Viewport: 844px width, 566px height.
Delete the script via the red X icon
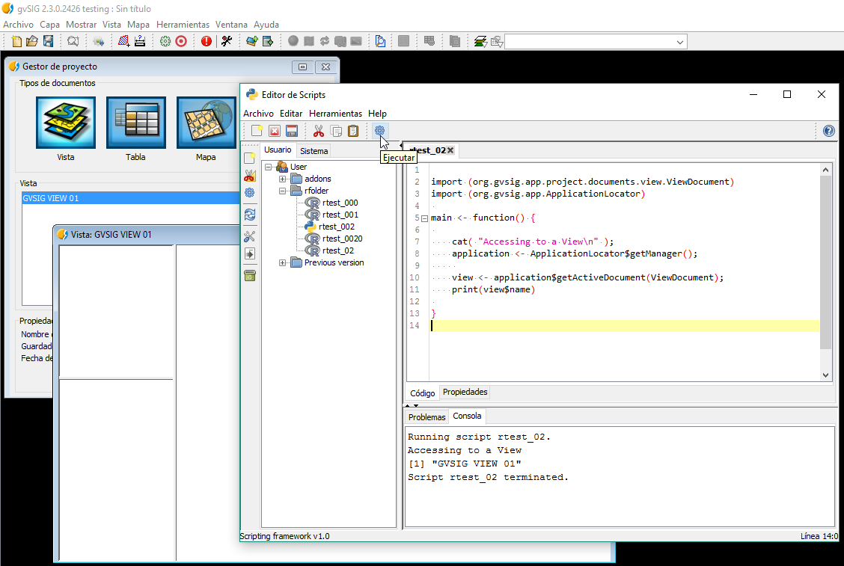click(274, 130)
